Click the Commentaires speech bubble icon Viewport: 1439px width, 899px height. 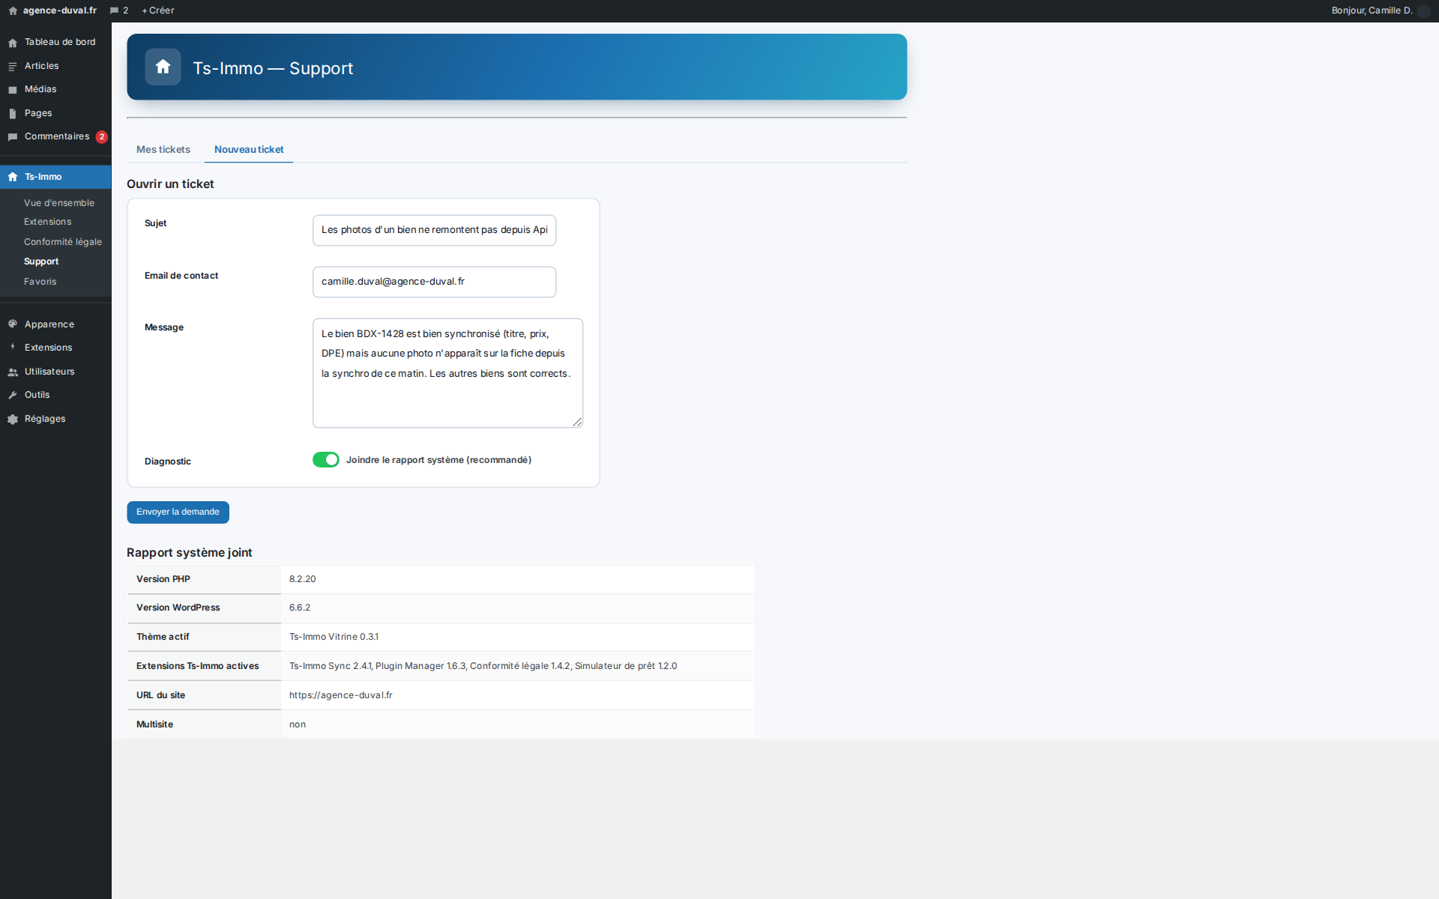point(13,137)
